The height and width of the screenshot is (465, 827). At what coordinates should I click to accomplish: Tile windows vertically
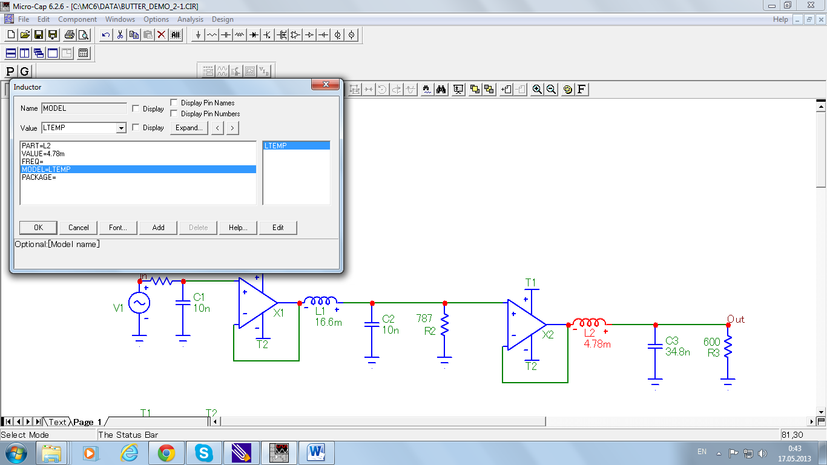coord(25,53)
